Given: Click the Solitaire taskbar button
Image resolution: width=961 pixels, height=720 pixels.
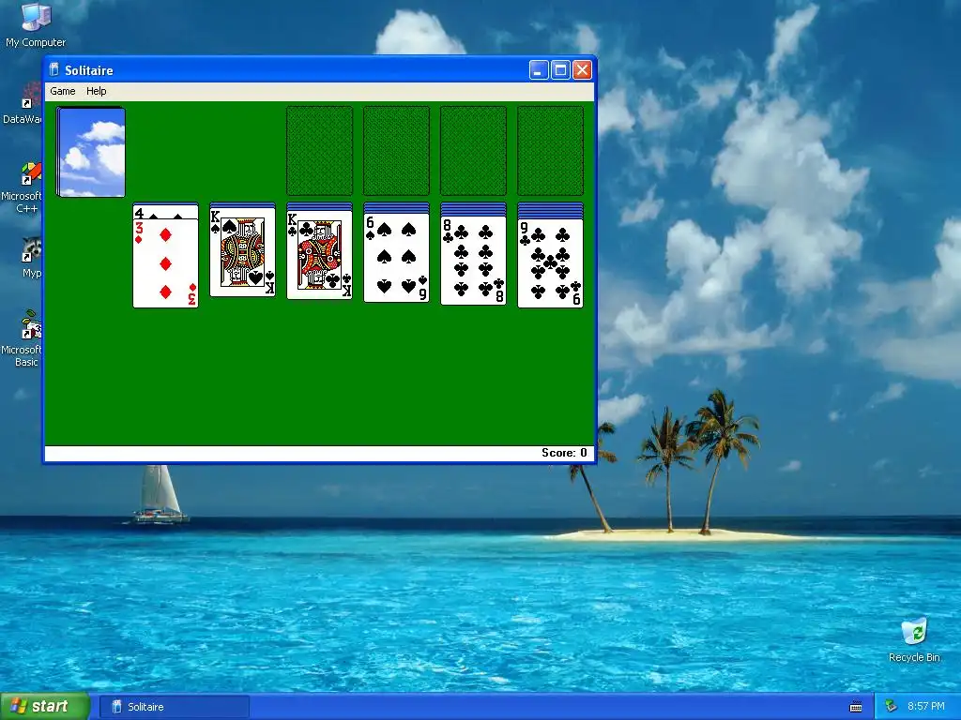Looking at the screenshot, I should point(175,707).
